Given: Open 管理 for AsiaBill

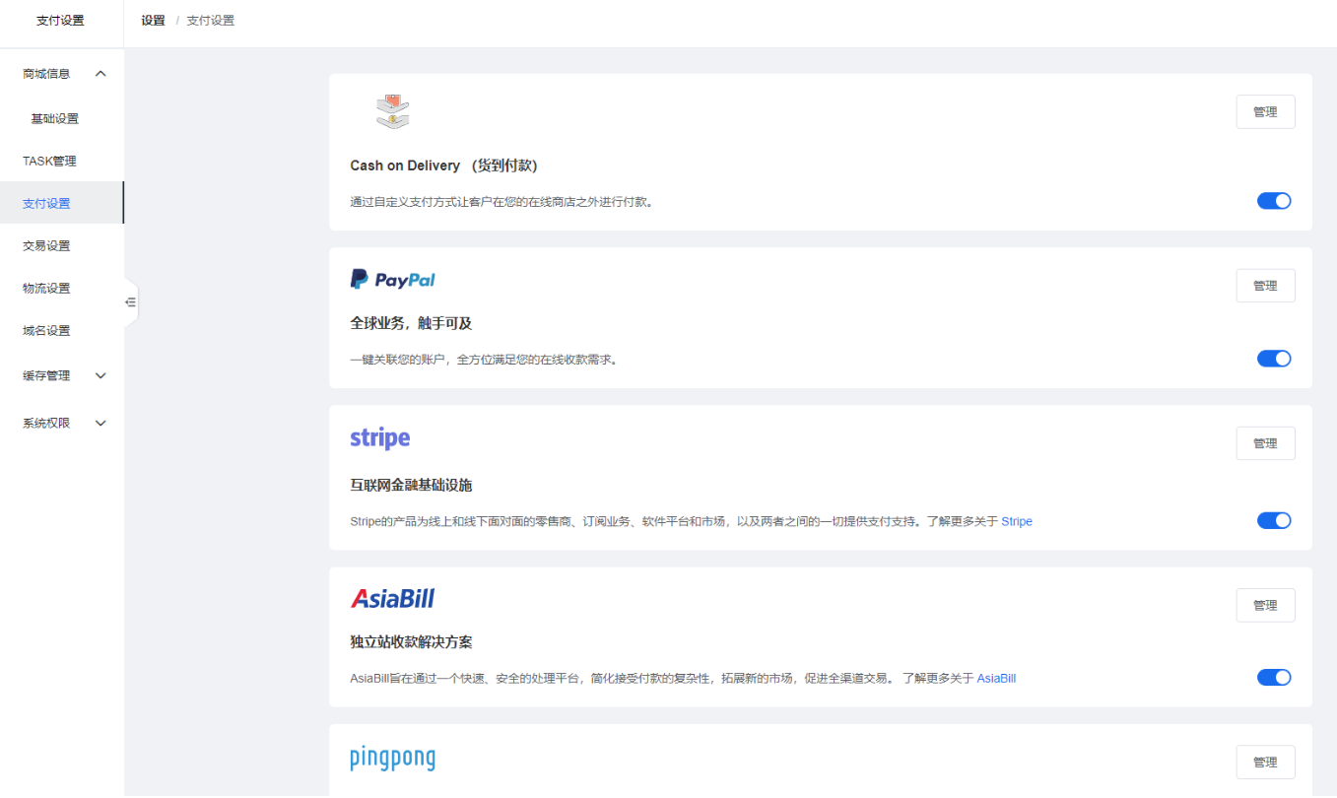Looking at the screenshot, I should [x=1265, y=605].
